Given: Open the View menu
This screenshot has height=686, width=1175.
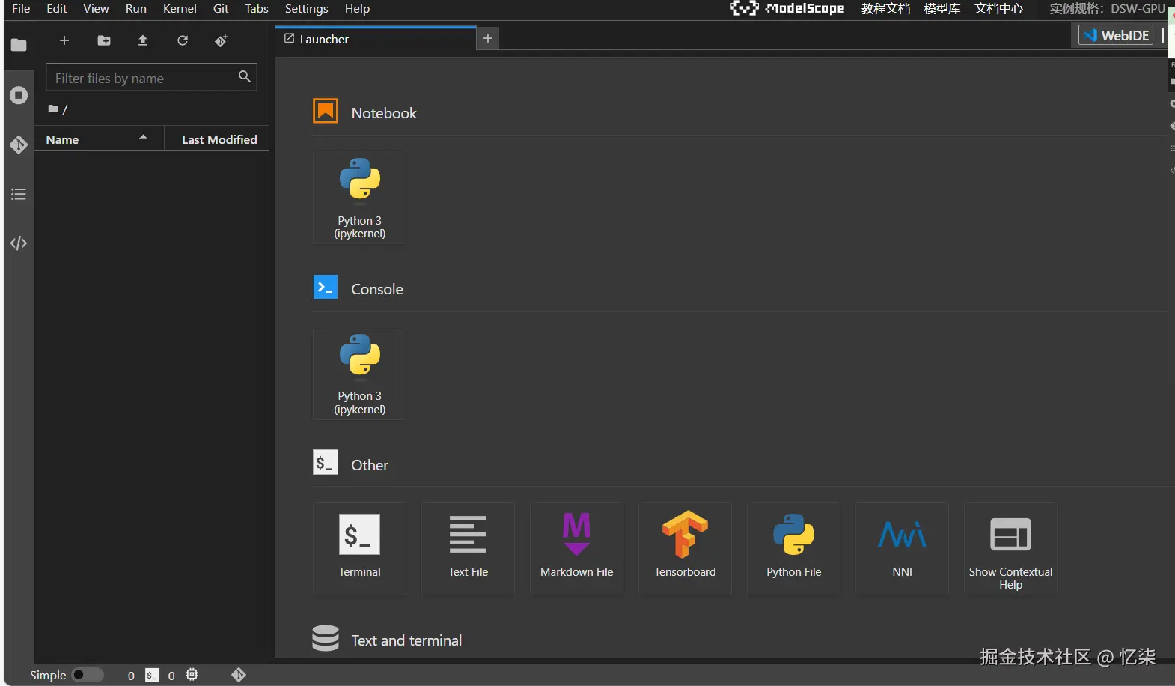Looking at the screenshot, I should click(96, 9).
